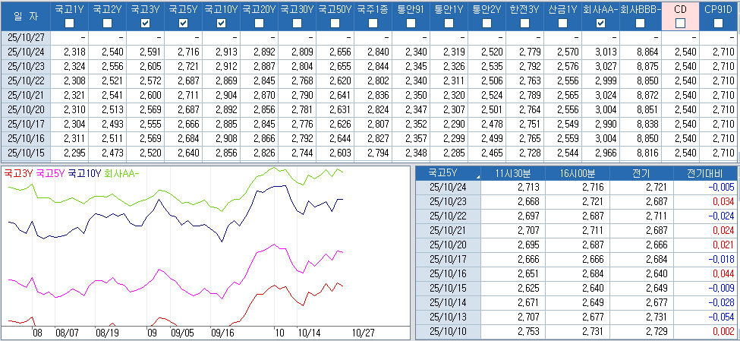The height and width of the screenshot is (341, 740).
Task: Click the red 국고3Y legend label
Action: pyautogui.click(x=18, y=173)
